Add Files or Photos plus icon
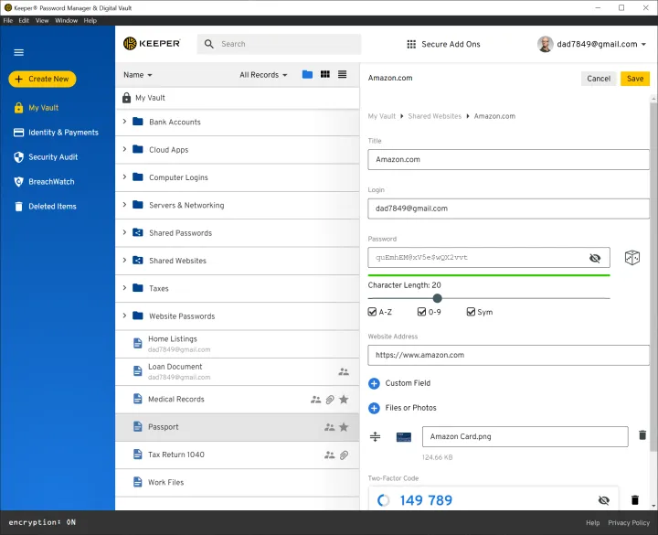This screenshot has width=658, height=535. [x=374, y=408]
